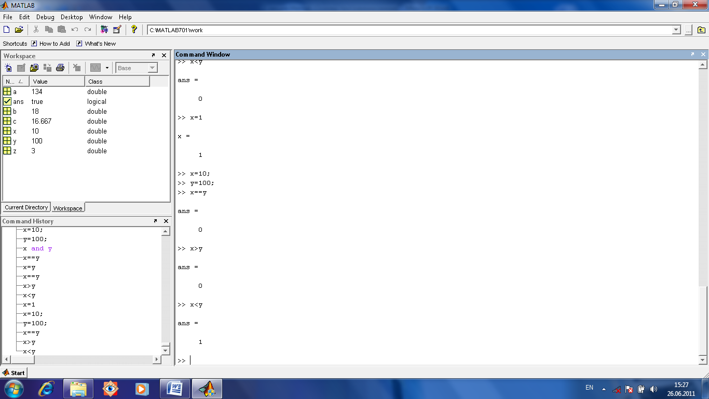Open the Windows Start orb
Image resolution: width=709 pixels, height=399 pixels.
click(x=13, y=388)
